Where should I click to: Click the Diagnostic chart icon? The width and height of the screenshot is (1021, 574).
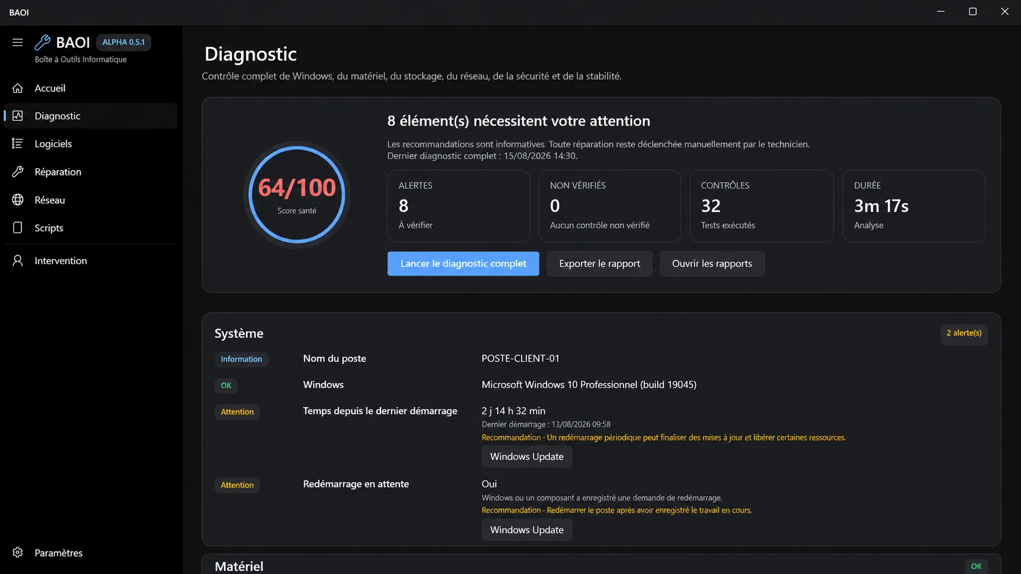[18, 116]
